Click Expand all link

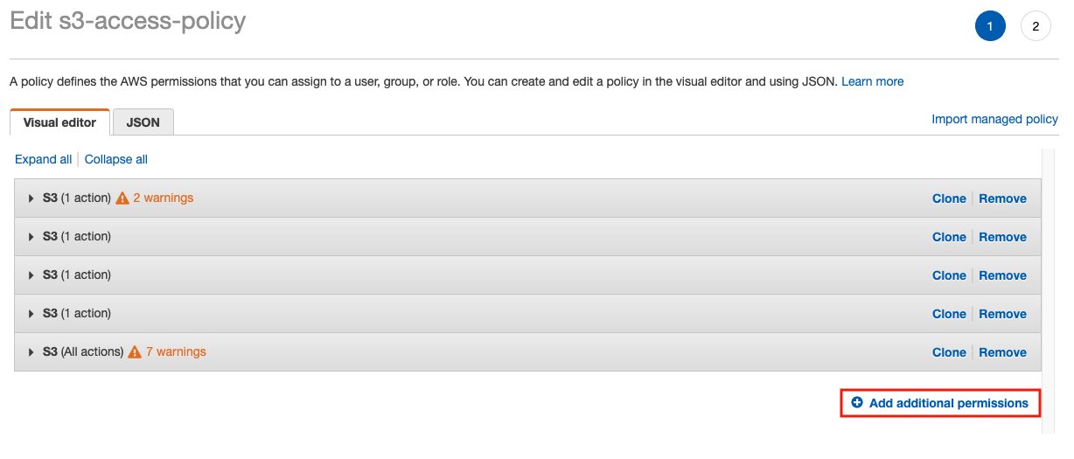(x=44, y=159)
